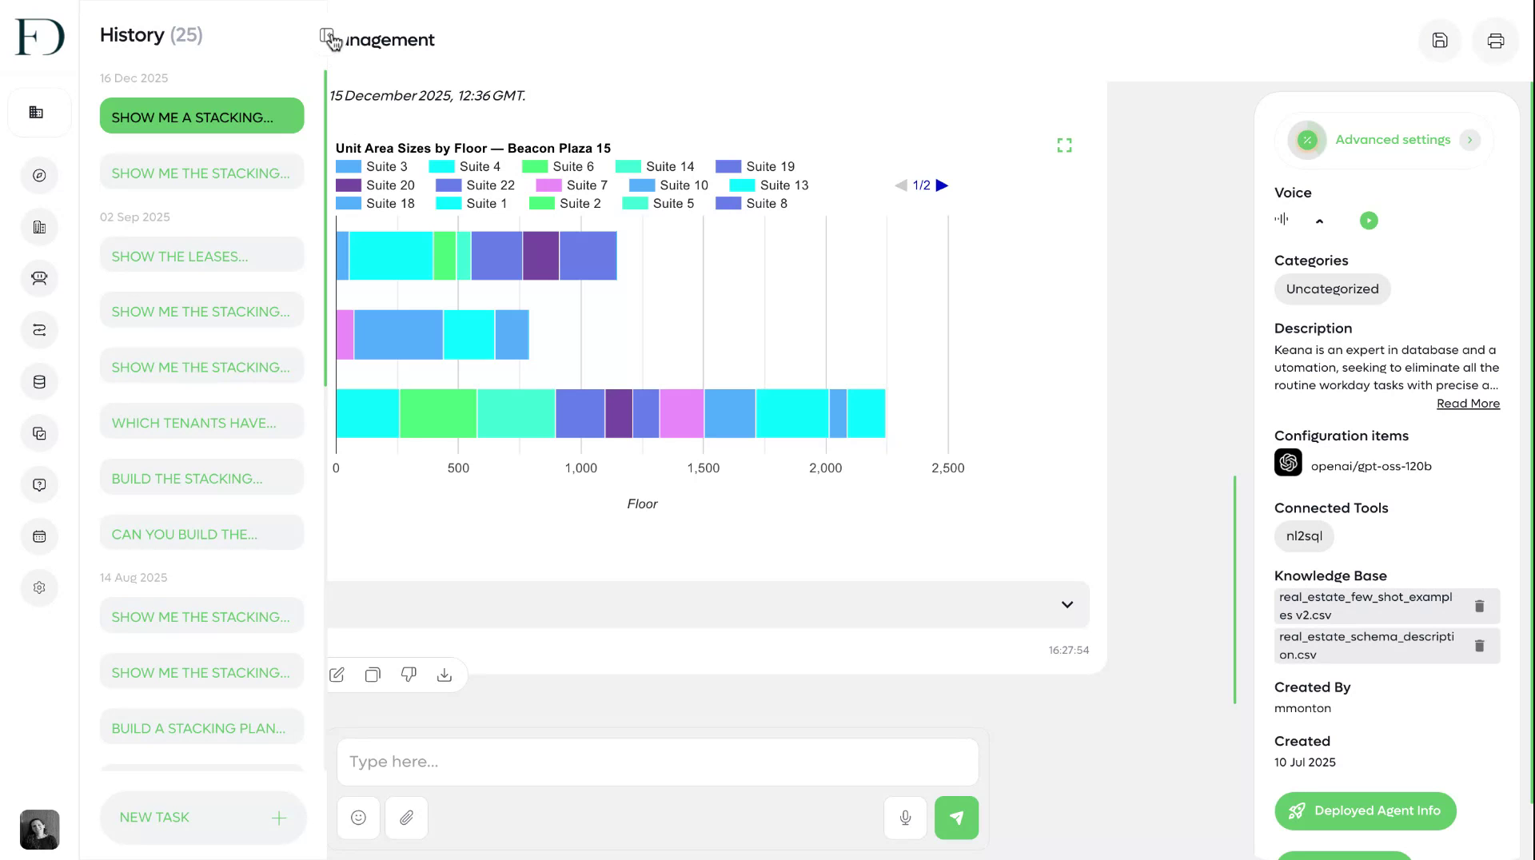Open the BUILD THE STACKING... history item
The height and width of the screenshot is (860, 1535).
pos(201,478)
